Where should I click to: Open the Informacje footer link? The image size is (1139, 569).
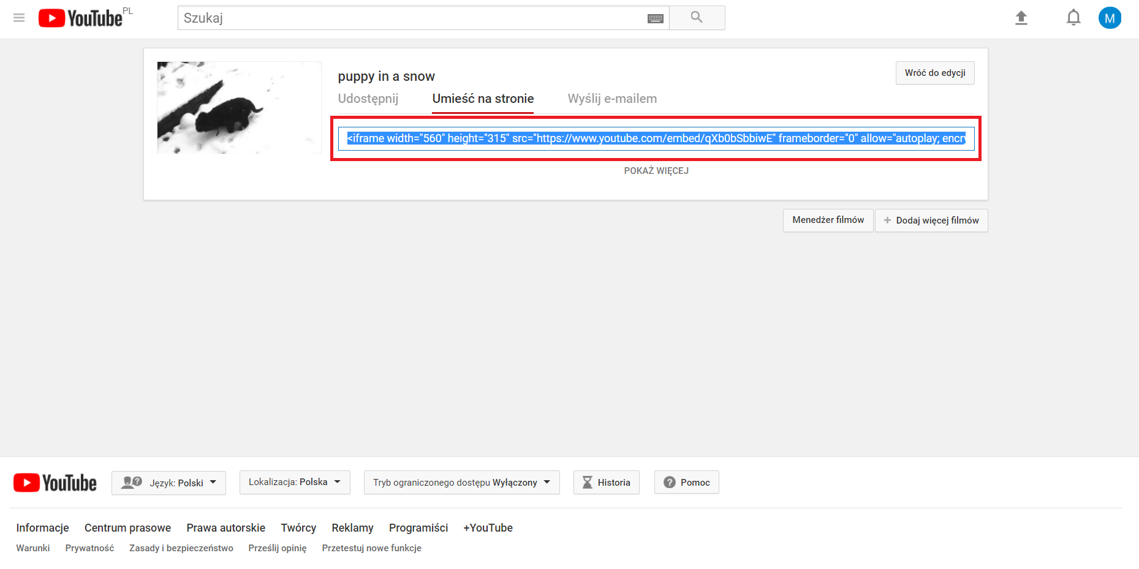tap(42, 528)
